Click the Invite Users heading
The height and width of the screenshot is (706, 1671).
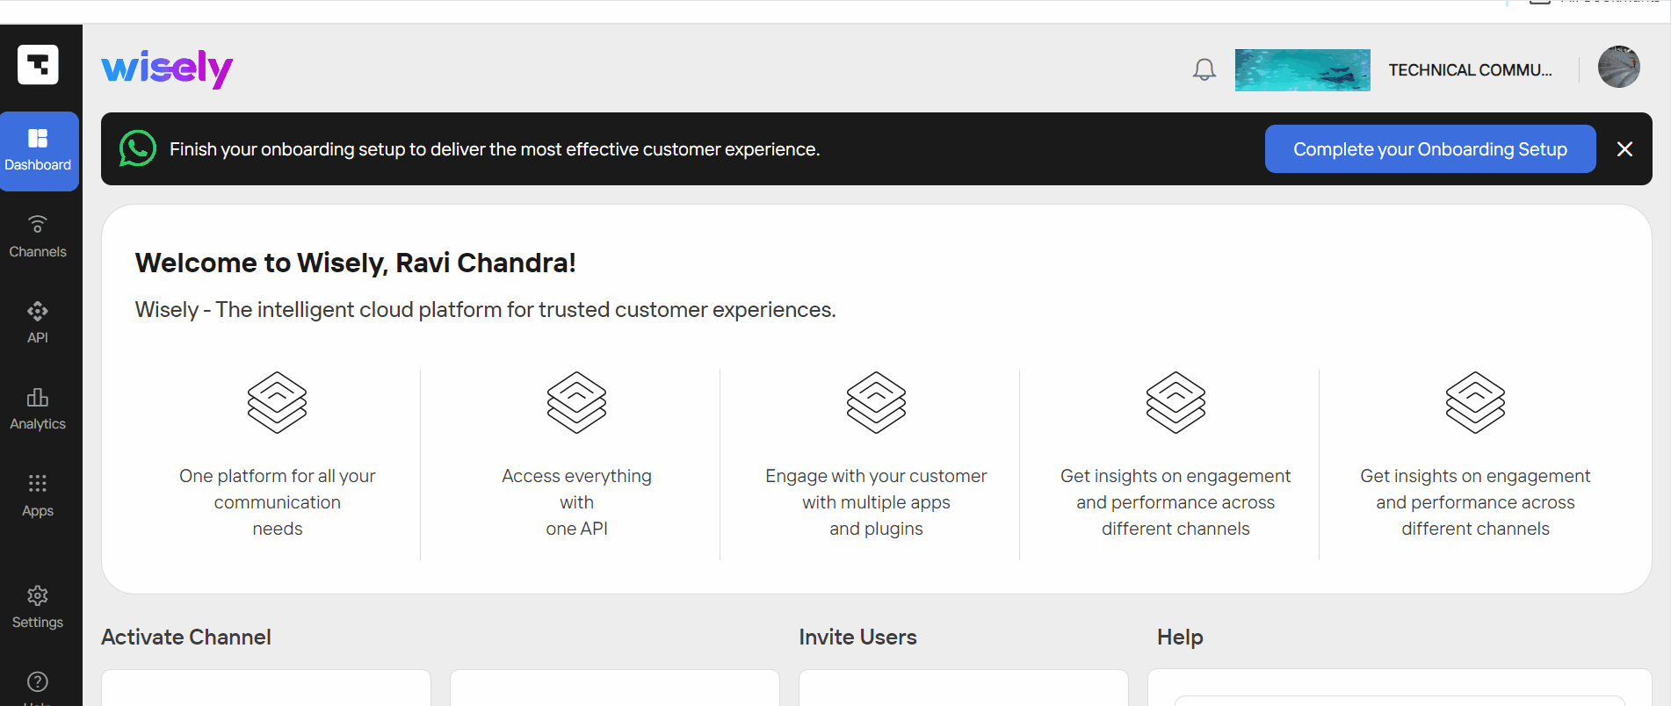pyautogui.click(x=857, y=637)
